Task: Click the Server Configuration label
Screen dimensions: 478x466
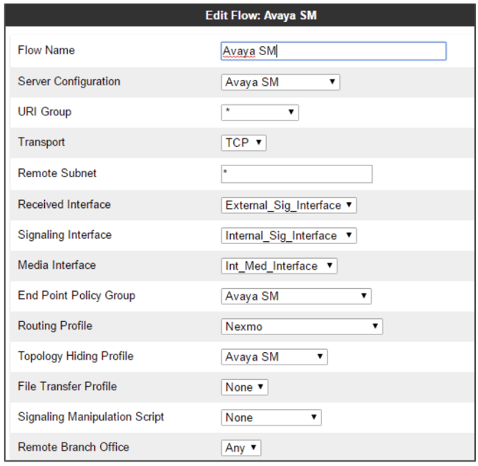Action: coord(69,82)
